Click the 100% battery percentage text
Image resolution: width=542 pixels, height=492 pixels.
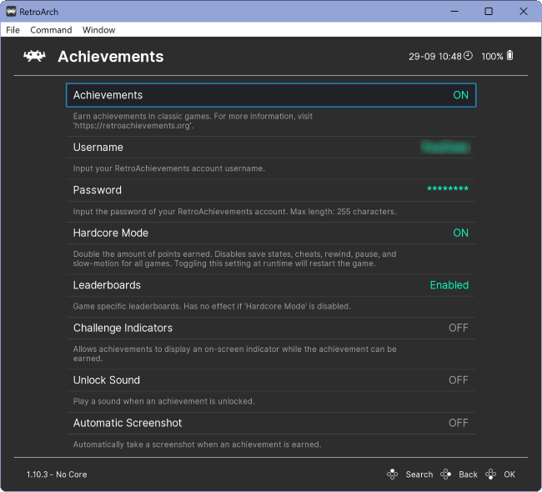coord(492,57)
